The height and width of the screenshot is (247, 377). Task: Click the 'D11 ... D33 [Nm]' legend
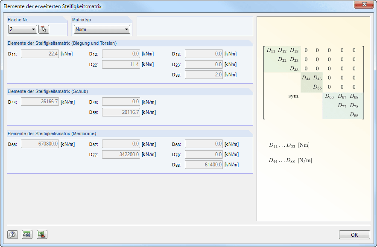point(289,145)
